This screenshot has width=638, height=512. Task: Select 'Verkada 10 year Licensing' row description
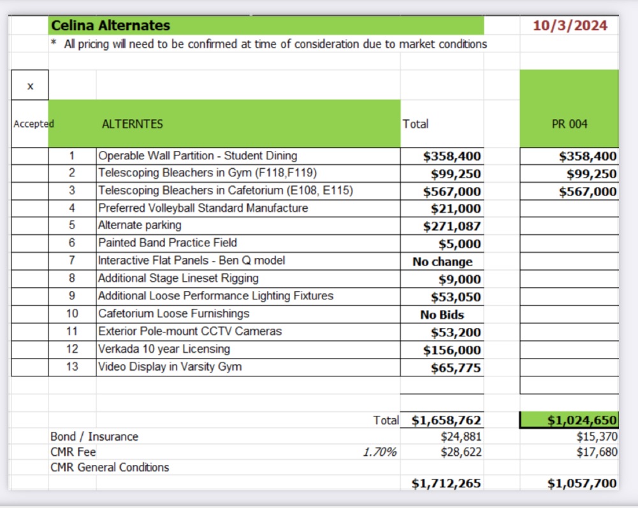(247, 350)
